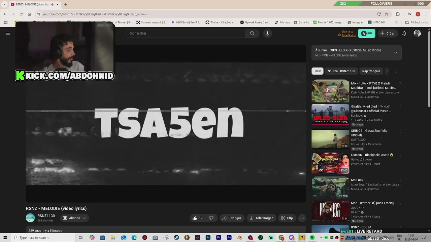The width and height of the screenshot is (431, 242).
Task: Expand the À suivre playlist panel
Action: 396,52
